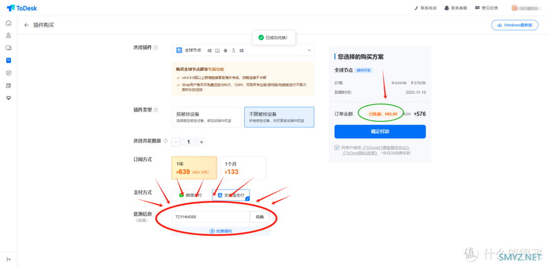
Task: Click the 已成功兑换 success toast
Action: (274, 37)
